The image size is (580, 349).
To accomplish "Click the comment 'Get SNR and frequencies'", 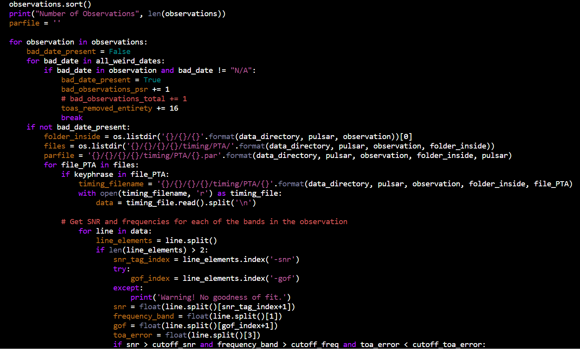I will click(204, 222).
